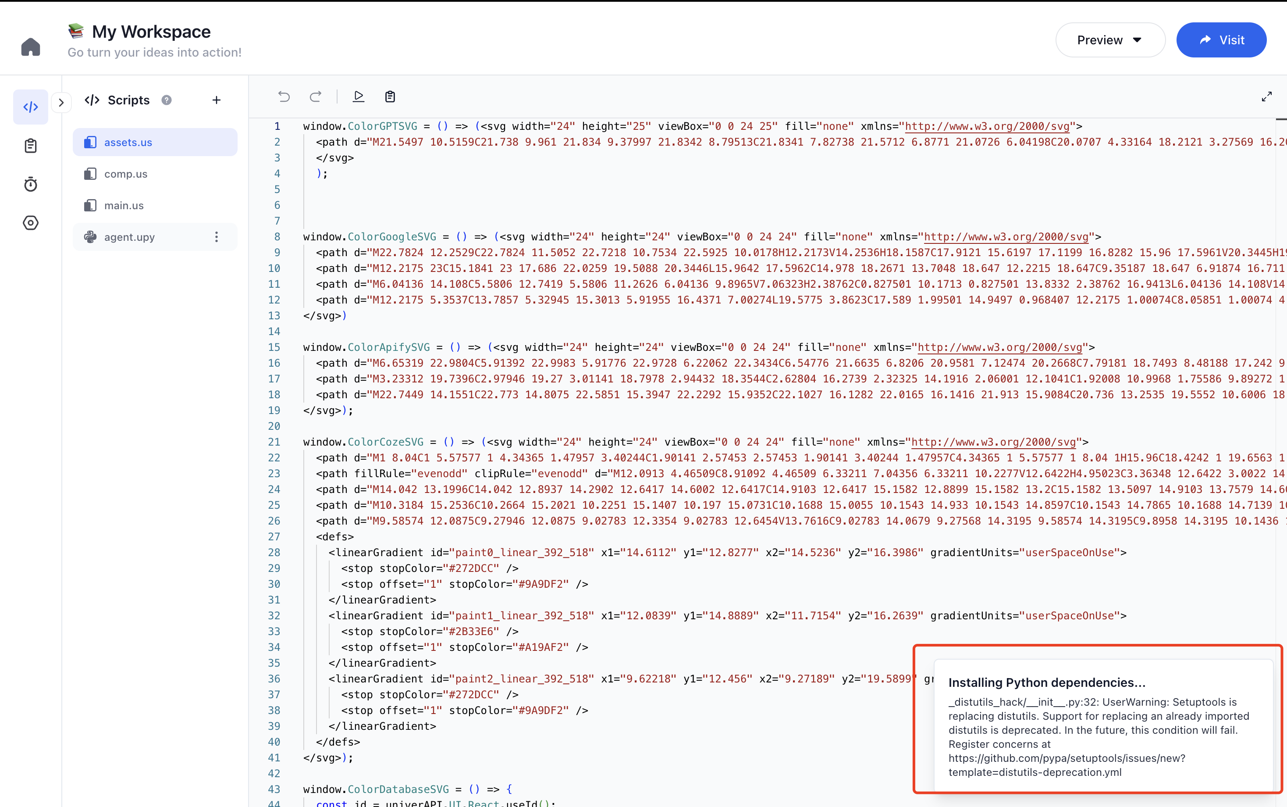Undo the last edit

coord(284,96)
